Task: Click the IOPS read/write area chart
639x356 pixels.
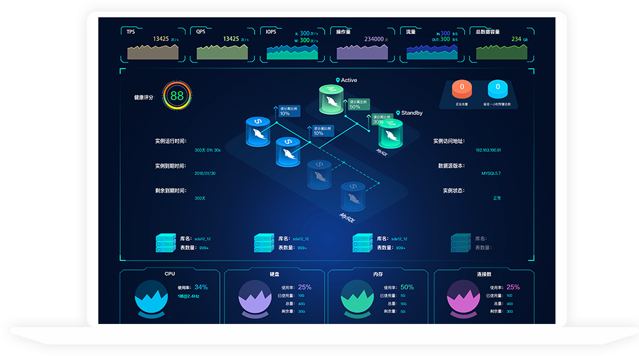Action: pyautogui.click(x=292, y=52)
